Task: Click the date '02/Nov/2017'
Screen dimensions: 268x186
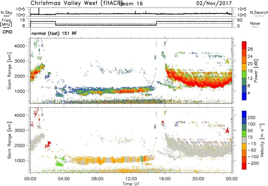Action: click(x=214, y=3)
